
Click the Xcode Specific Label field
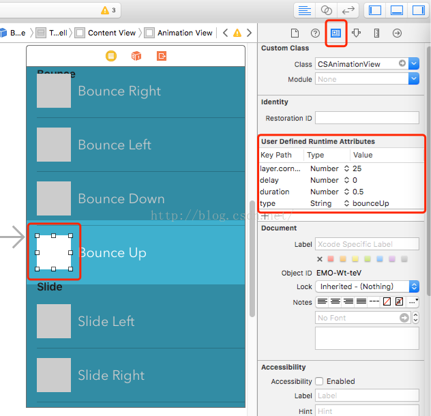(x=367, y=244)
